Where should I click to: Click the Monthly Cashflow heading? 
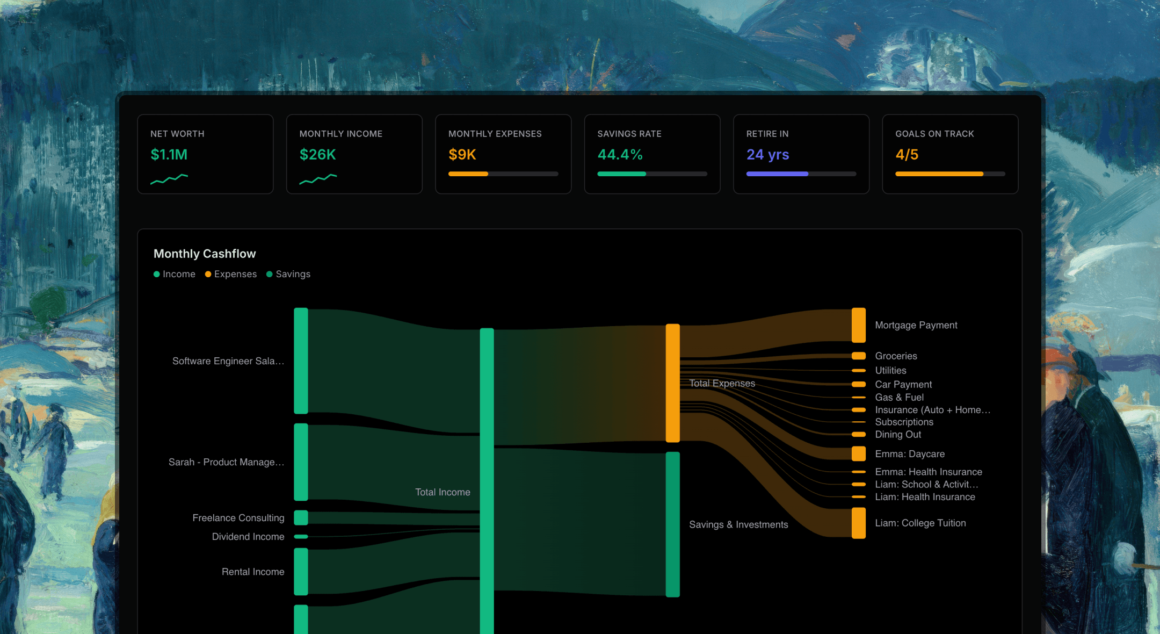click(205, 254)
